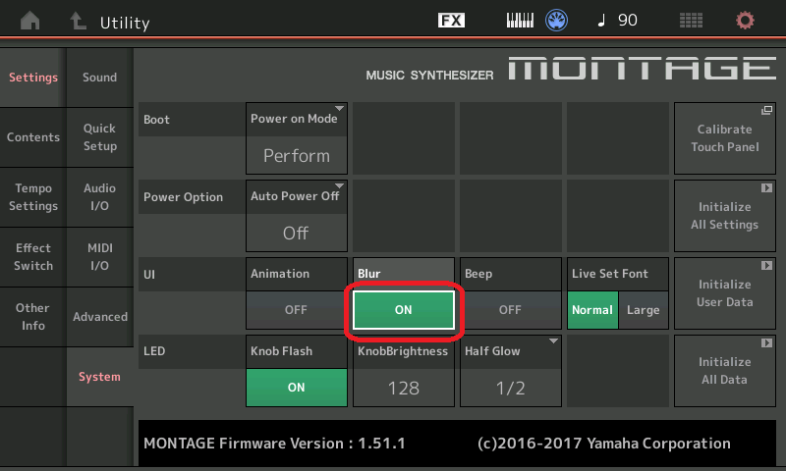Open the gear utility icon
The height and width of the screenshot is (471, 786).
(x=746, y=21)
